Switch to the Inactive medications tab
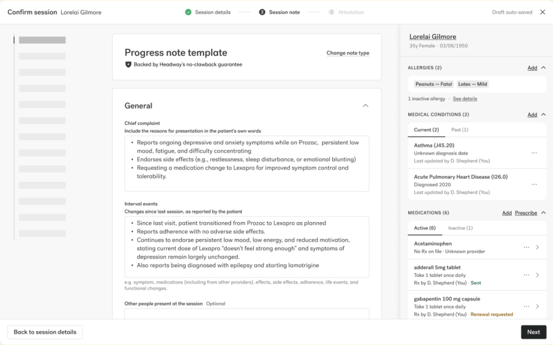Viewport: 553px width, 345px height. pyautogui.click(x=460, y=228)
